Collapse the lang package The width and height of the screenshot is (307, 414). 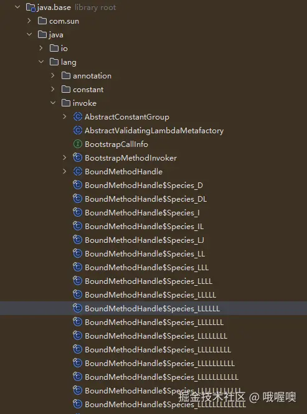[41, 62]
